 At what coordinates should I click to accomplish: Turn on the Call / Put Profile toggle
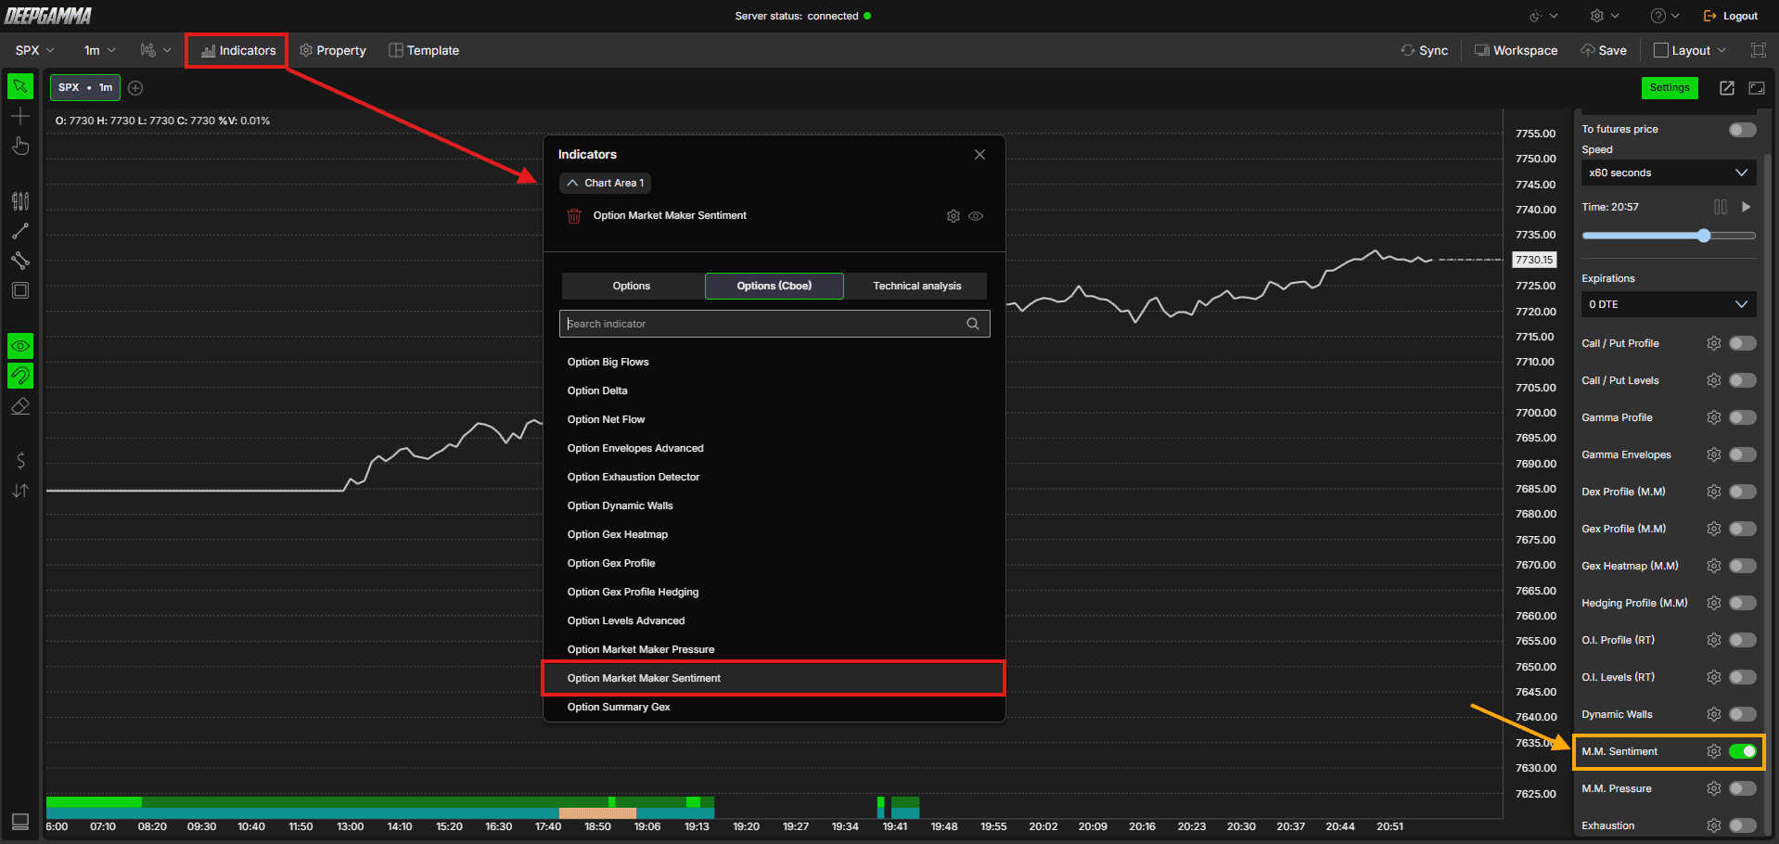click(x=1743, y=343)
